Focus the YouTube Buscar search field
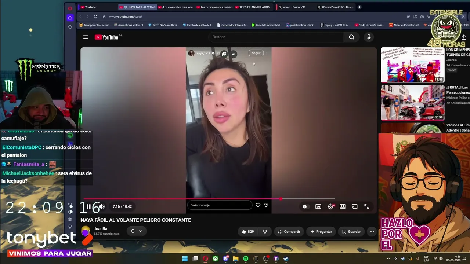Image resolution: width=470 pixels, height=264 pixels. (276, 37)
